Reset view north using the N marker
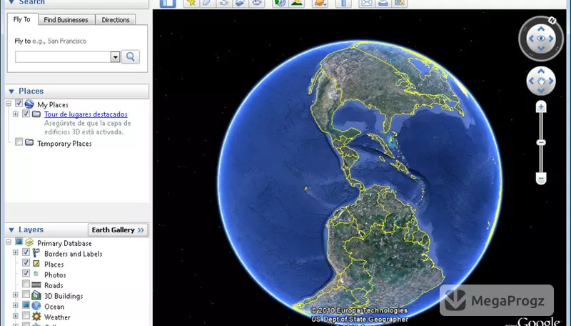571x326 pixels. (x=552, y=21)
